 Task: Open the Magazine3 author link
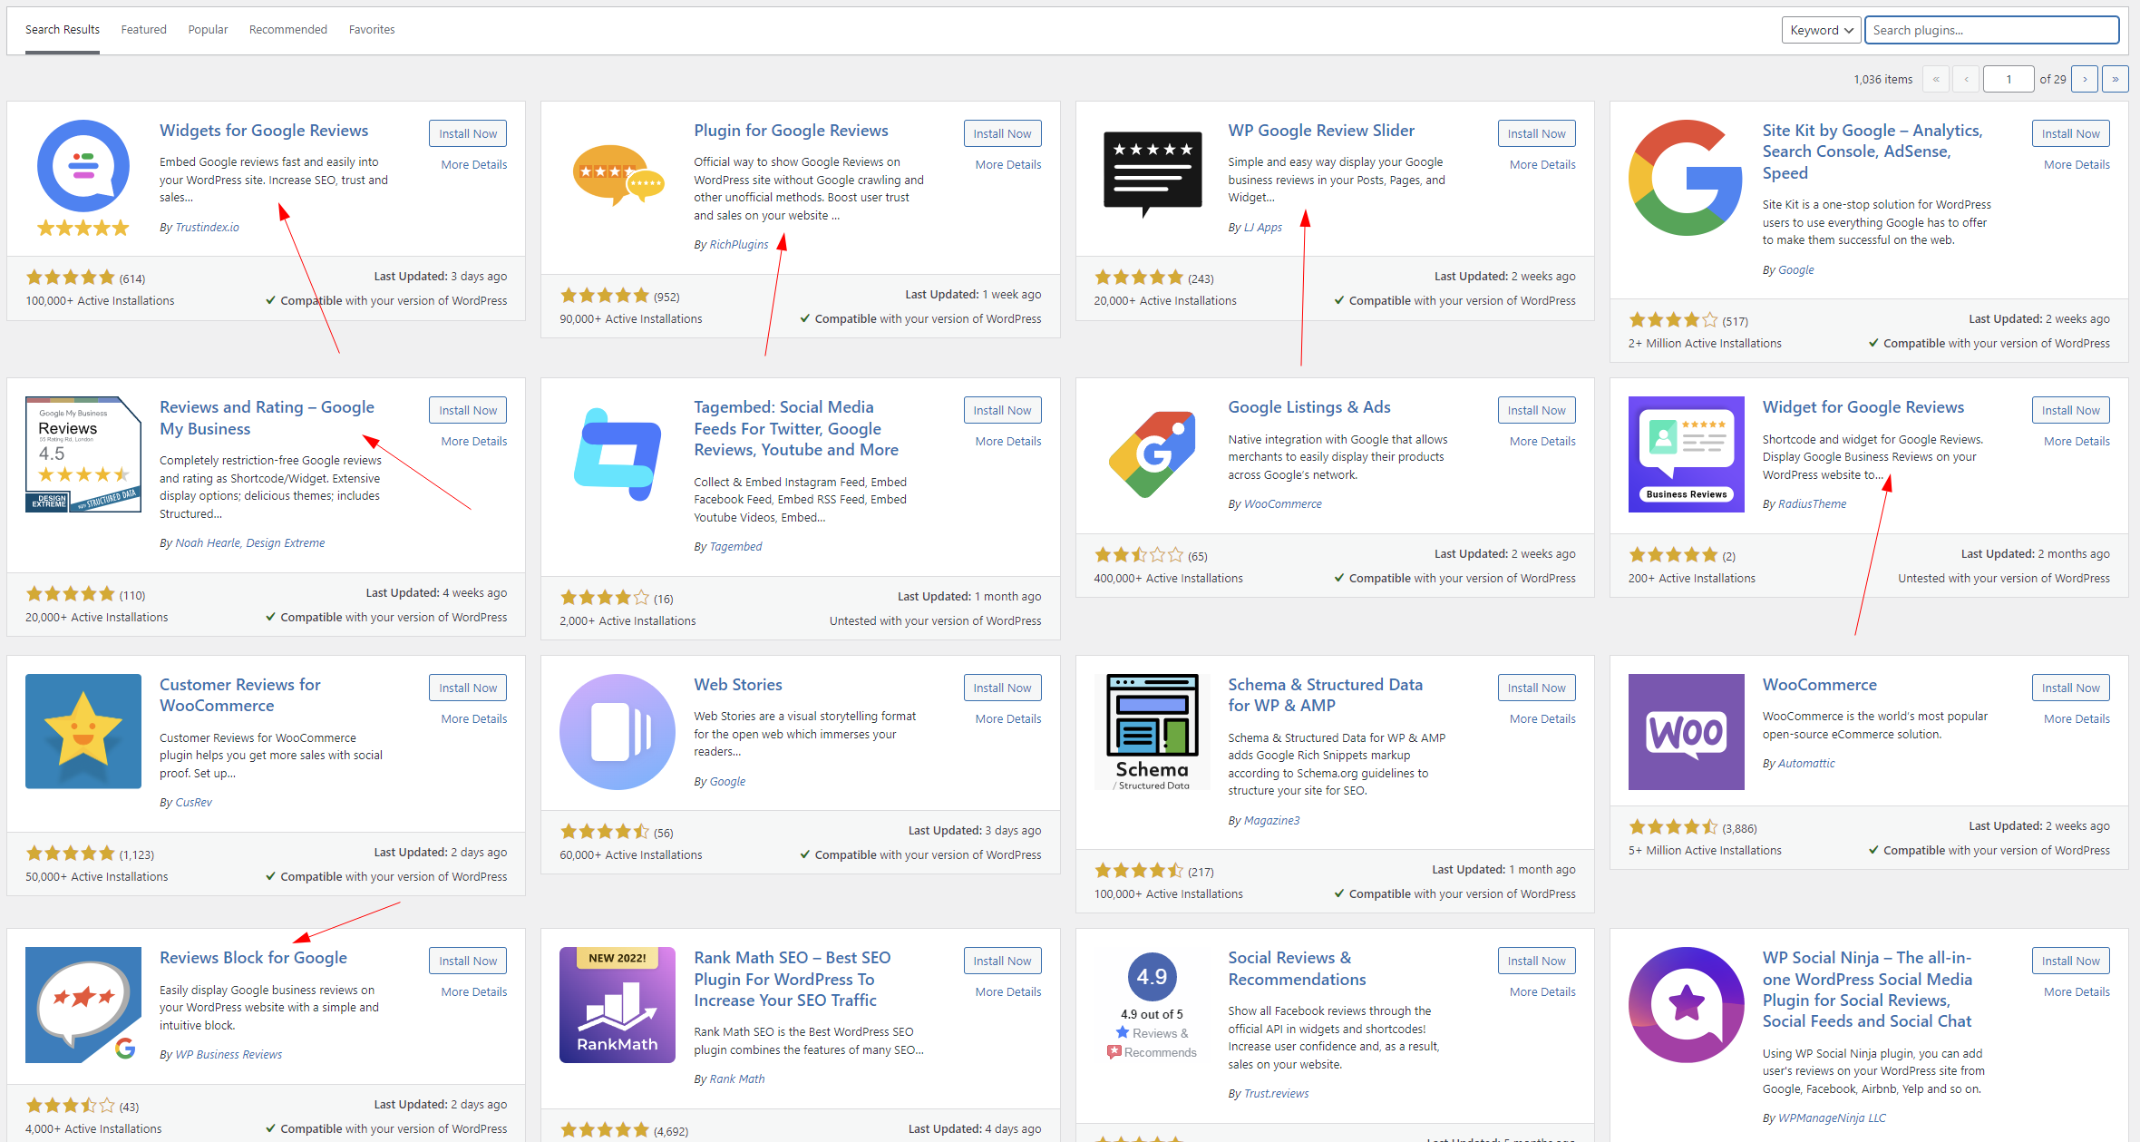coord(1271,820)
